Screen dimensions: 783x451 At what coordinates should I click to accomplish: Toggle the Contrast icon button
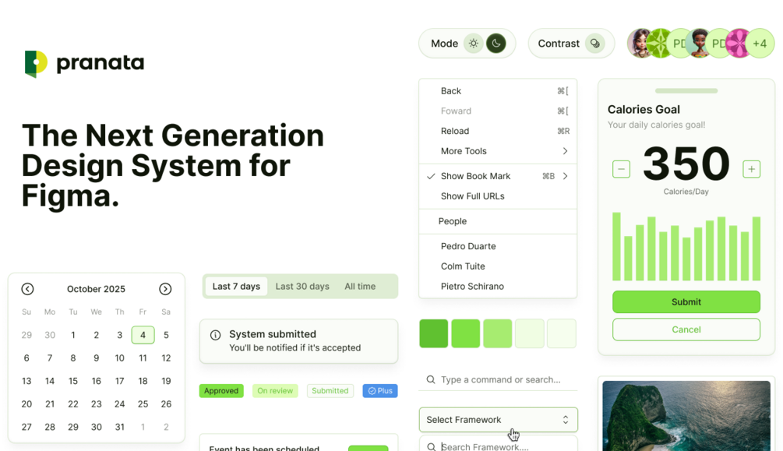pyautogui.click(x=594, y=44)
